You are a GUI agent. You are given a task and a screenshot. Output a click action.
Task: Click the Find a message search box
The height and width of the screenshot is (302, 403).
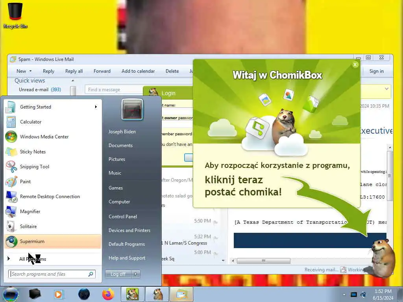click(x=114, y=90)
